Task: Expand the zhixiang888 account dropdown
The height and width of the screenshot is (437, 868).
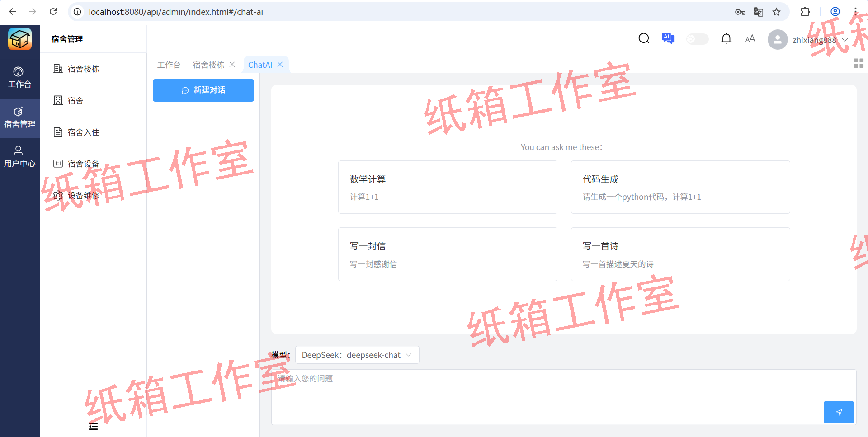Action: 846,40
